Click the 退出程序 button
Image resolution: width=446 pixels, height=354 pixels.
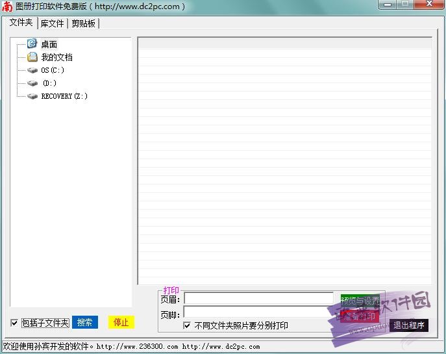[409, 325]
